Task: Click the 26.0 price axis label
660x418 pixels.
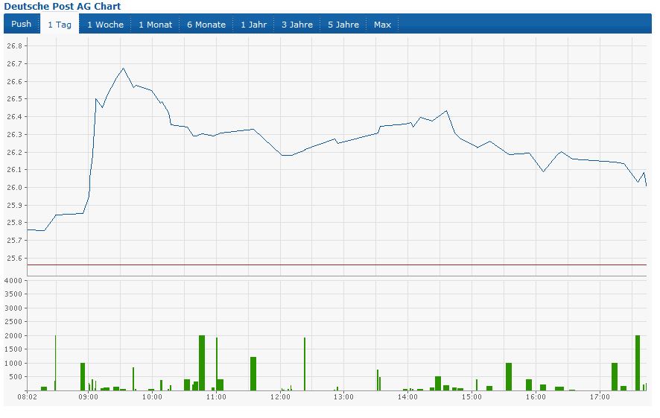Action: click(14, 187)
